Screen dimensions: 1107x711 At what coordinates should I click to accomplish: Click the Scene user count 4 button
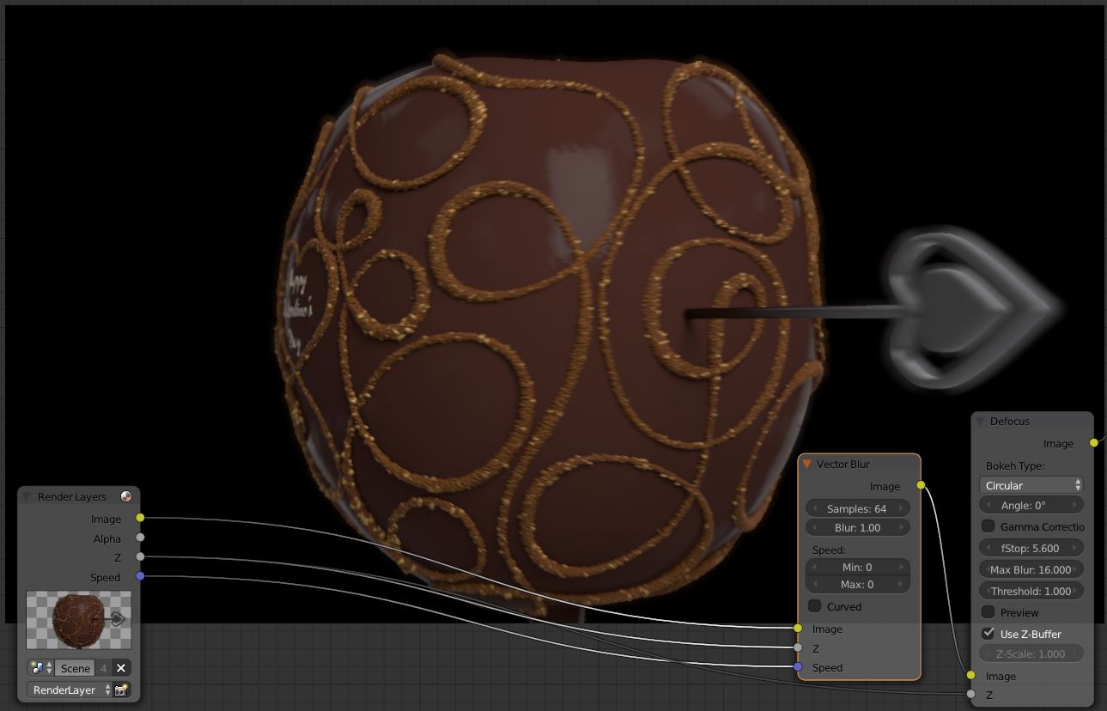[x=103, y=667]
